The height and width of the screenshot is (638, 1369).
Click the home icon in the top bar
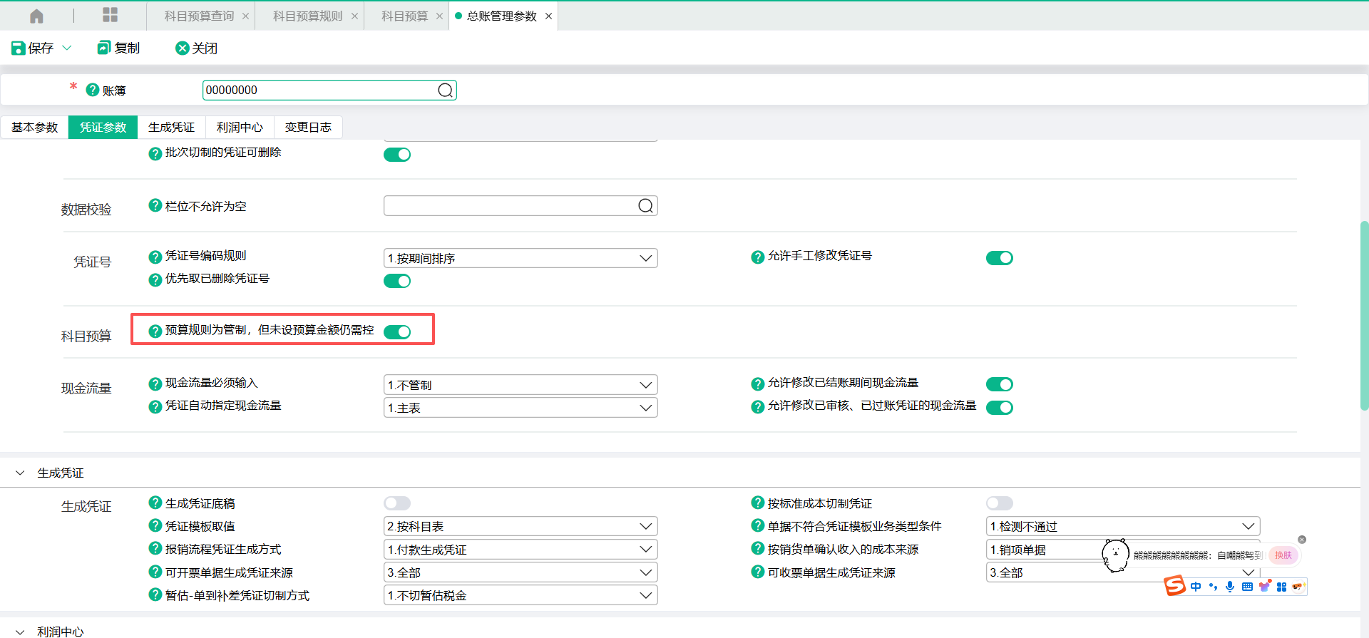click(36, 16)
